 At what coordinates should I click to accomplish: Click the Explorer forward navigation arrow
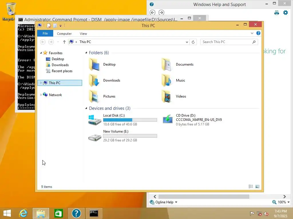51,42
